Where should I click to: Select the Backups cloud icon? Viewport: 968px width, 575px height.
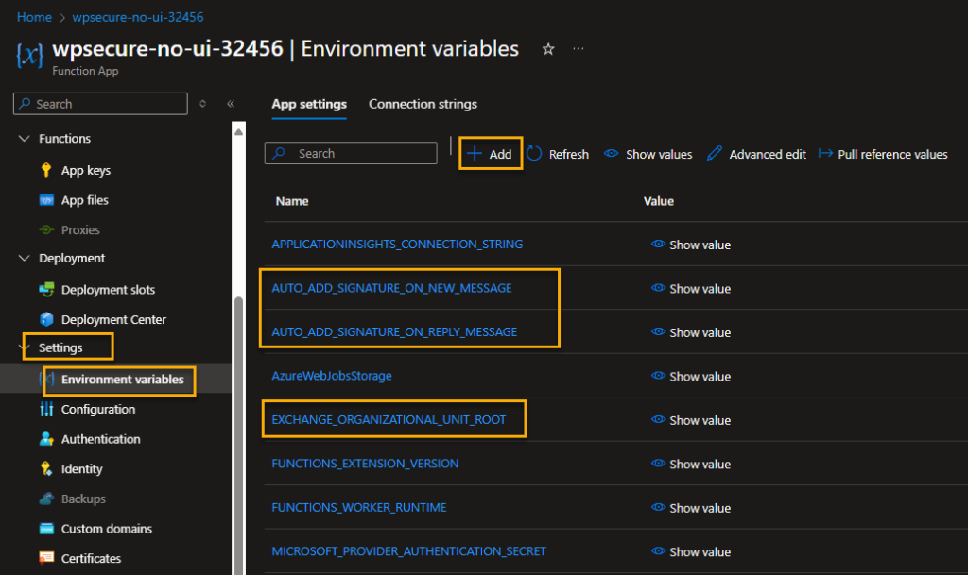click(x=46, y=499)
